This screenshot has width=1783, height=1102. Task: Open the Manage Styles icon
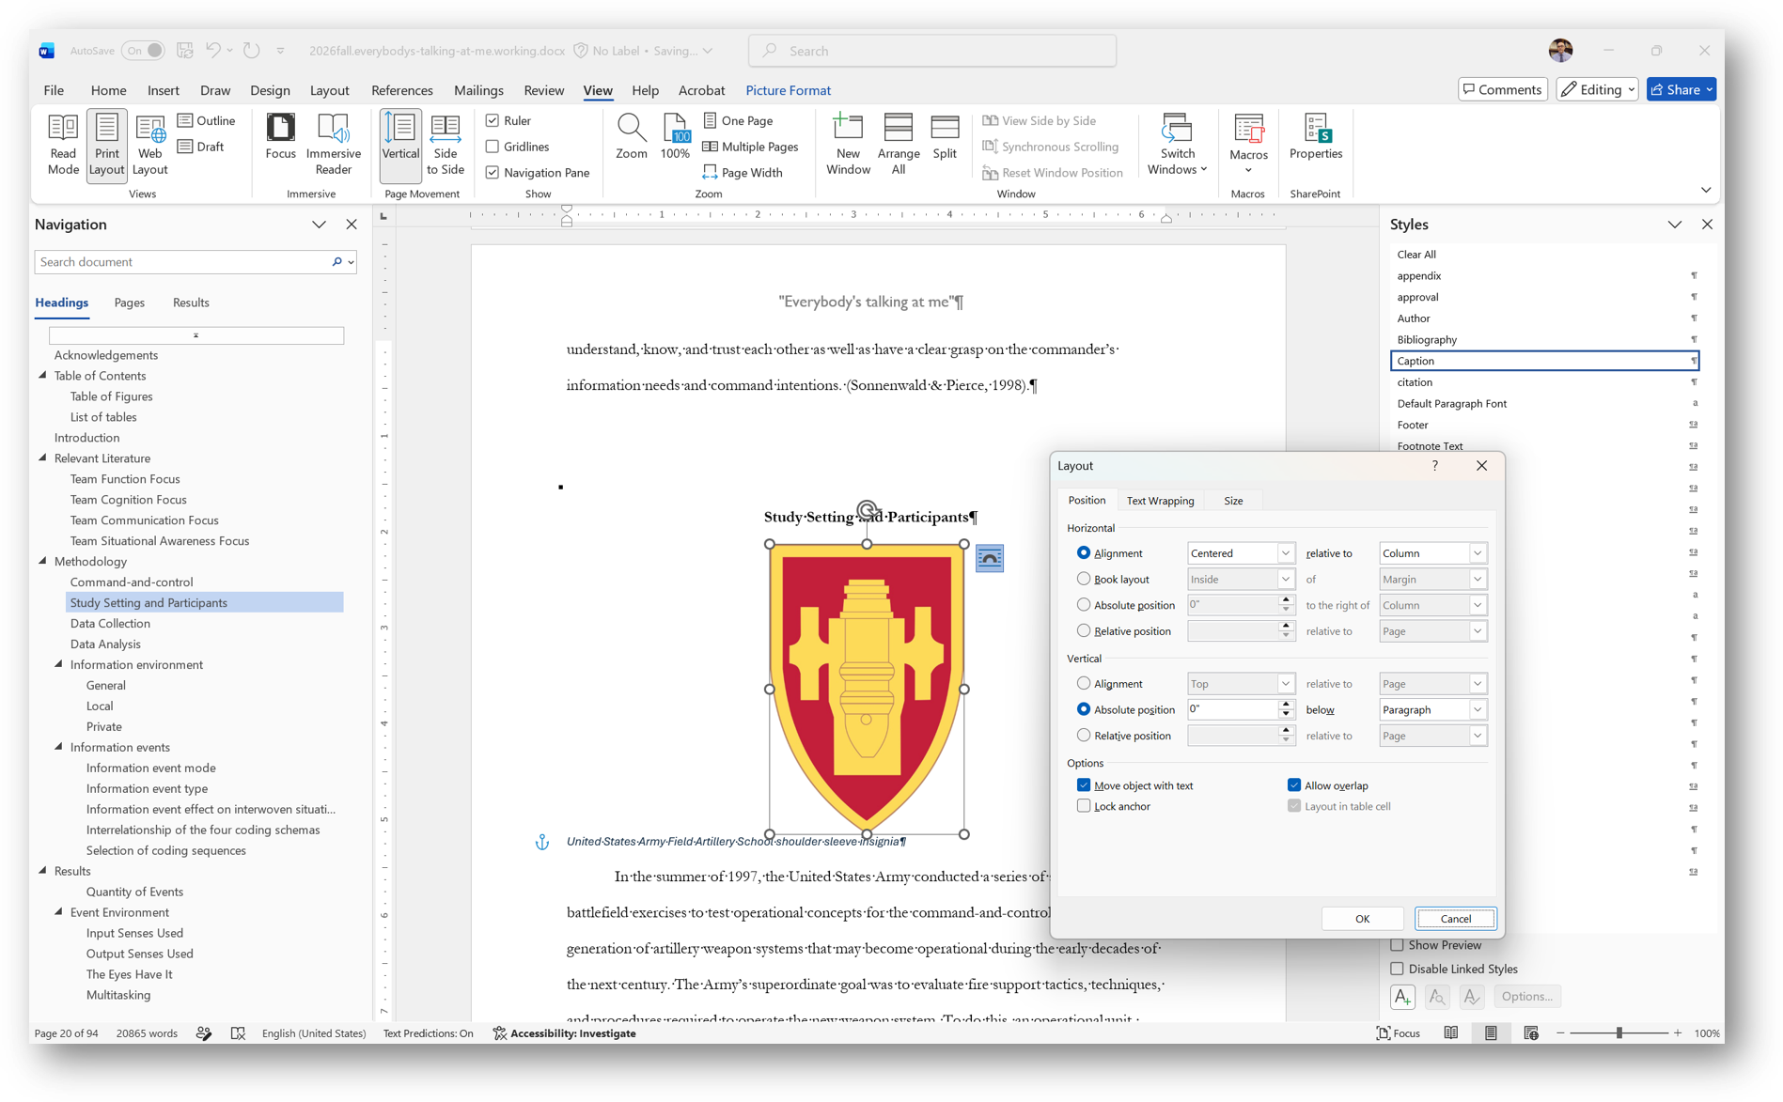coord(1471,997)
